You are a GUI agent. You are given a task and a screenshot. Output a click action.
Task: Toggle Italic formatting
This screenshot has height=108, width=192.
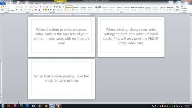pos(19,10)
